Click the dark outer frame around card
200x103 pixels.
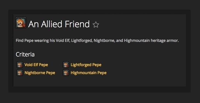(99, 89)
